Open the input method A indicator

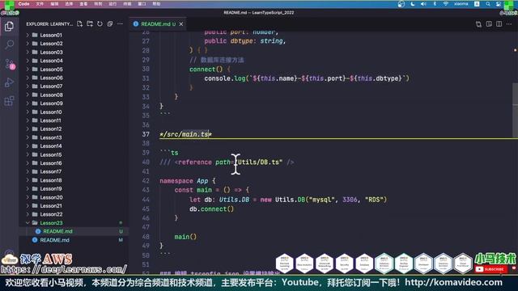(477, 4)
